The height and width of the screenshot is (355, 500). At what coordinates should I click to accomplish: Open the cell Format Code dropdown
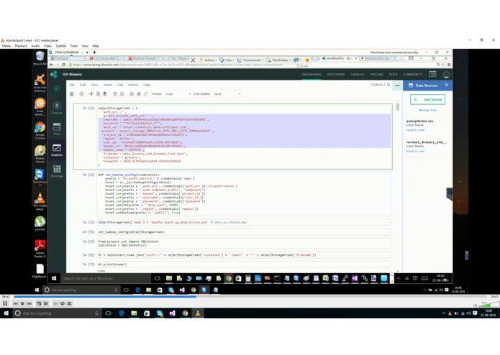[178, 94]
